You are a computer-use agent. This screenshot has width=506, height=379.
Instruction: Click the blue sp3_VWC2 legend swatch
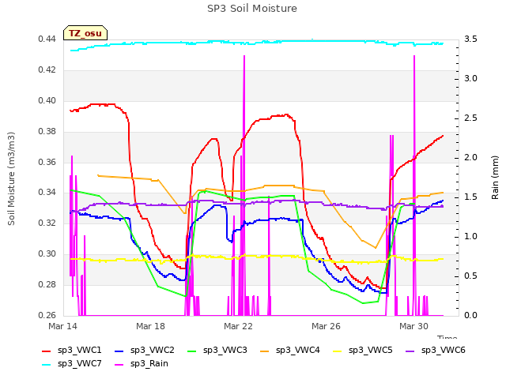click(x=119, y=351)
